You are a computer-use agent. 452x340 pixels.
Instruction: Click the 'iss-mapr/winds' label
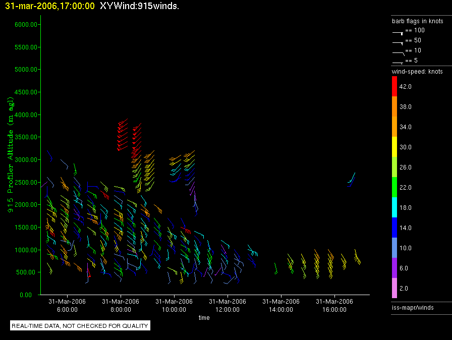click(x=413, y=307)
